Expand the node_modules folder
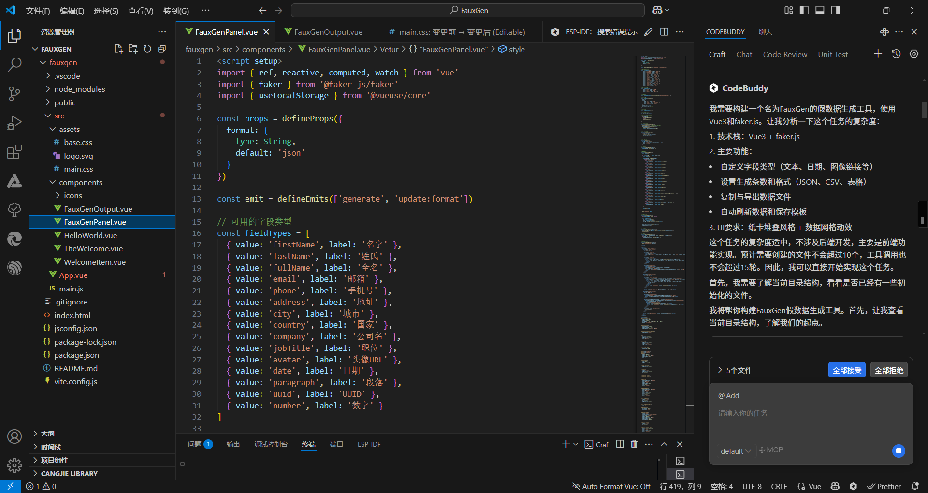The image size is (928, 493). click(x=48, y=89)
